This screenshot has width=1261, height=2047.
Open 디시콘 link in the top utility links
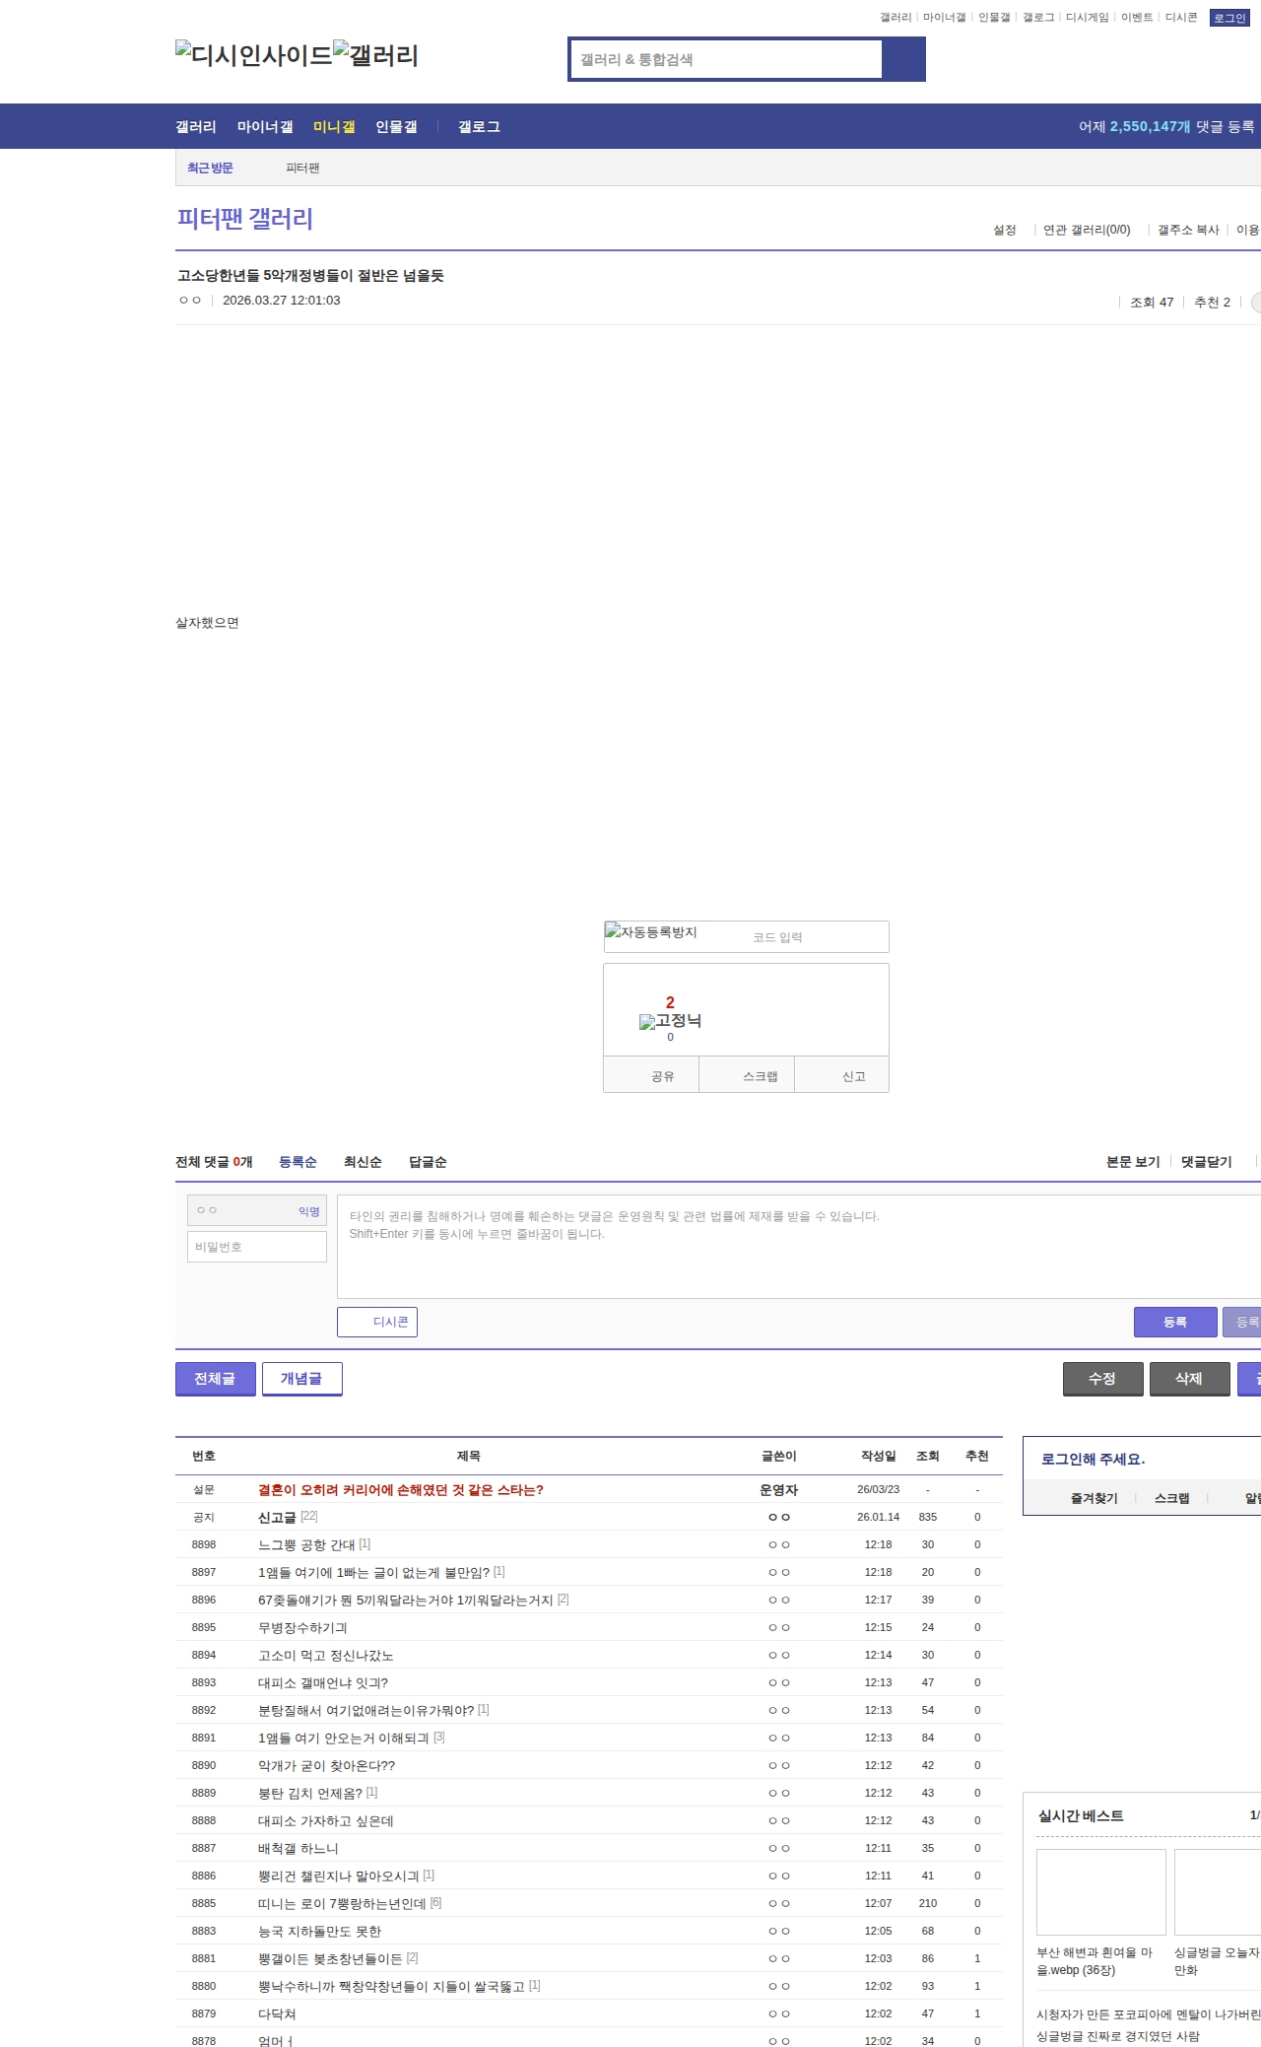(x=1181, y=18)
